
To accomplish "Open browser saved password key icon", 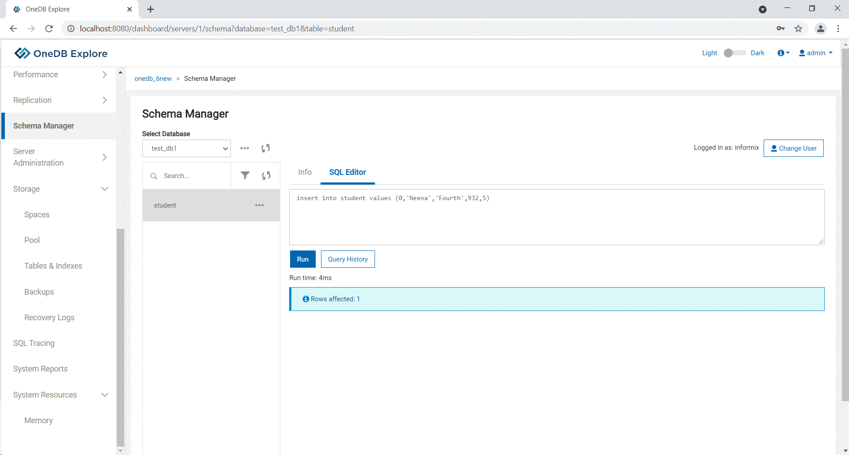I will pyautogui.click(x=780, y=29).
